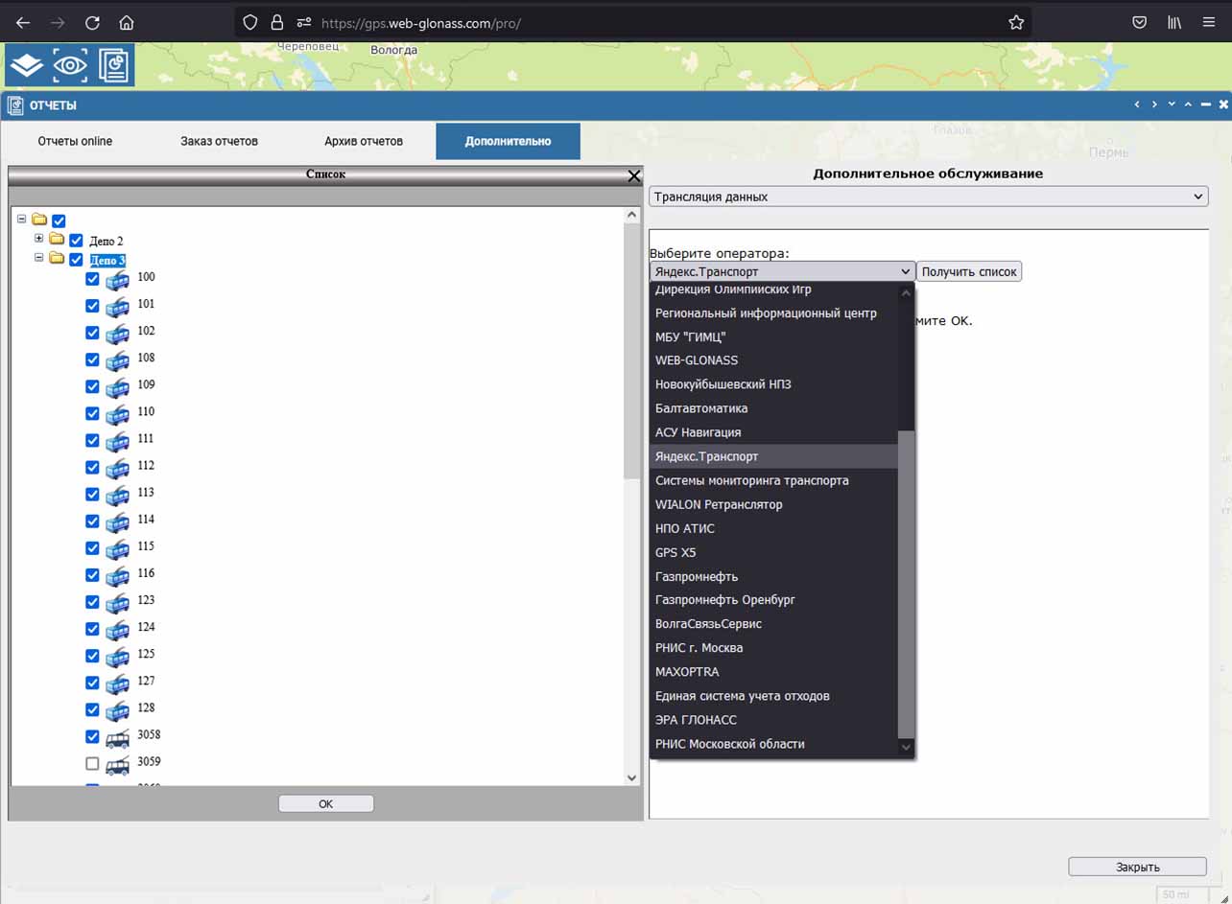The height and width of the screenshot is (904, 1232).
Task: Uncheck vehicle 112 checkbox
Action: 92,467
